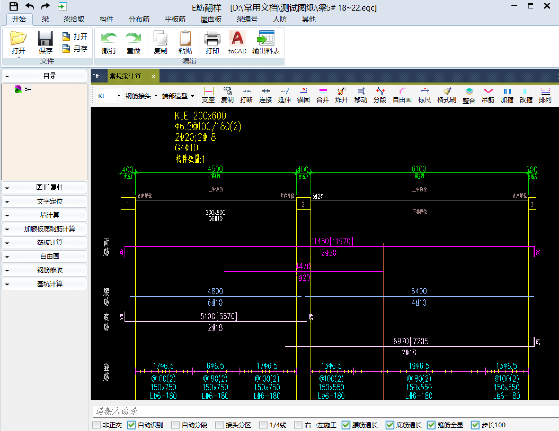
Task: Click the toCAD export icon
Action: coord(237,42)
